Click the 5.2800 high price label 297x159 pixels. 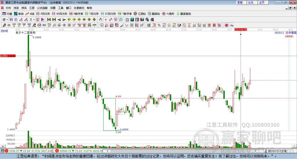tap(37, 37)
